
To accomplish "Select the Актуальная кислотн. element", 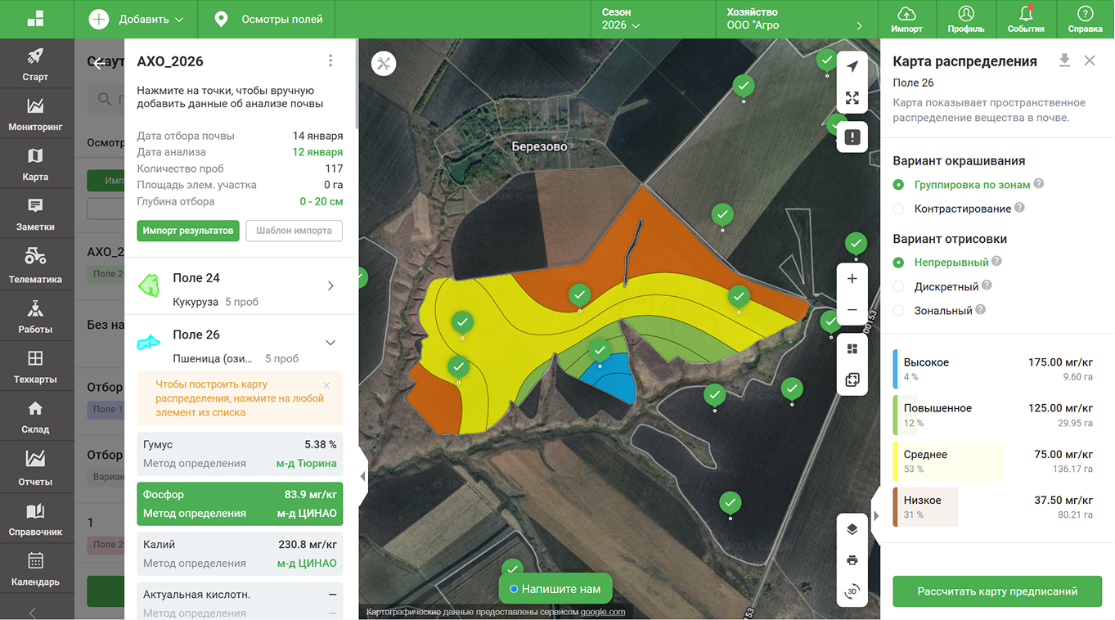I will 240,601.
